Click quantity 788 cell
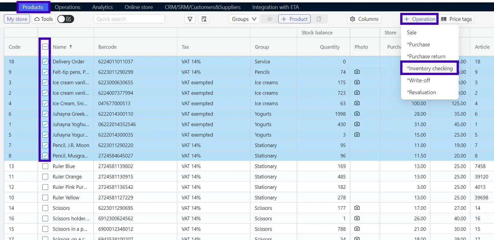Viewport: 494px width, 240px height. click(x=341, y=229)
